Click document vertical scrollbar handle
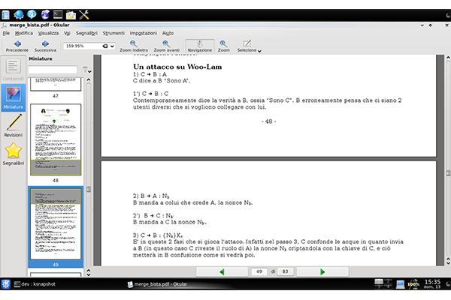 [448, 172]
